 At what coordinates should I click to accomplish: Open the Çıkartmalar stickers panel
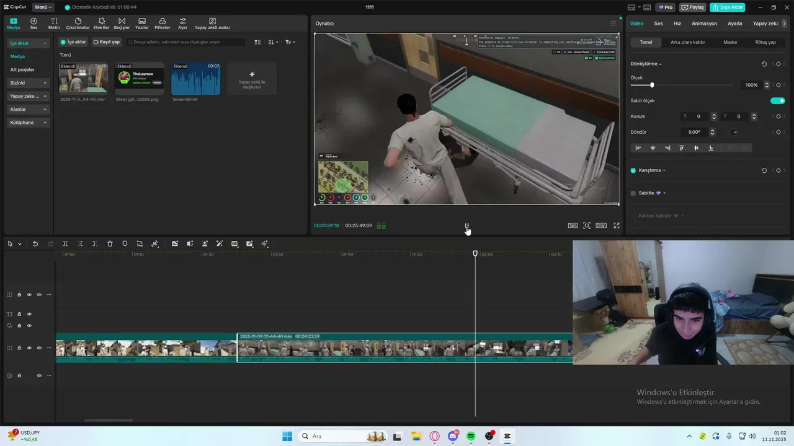(78, 24)
